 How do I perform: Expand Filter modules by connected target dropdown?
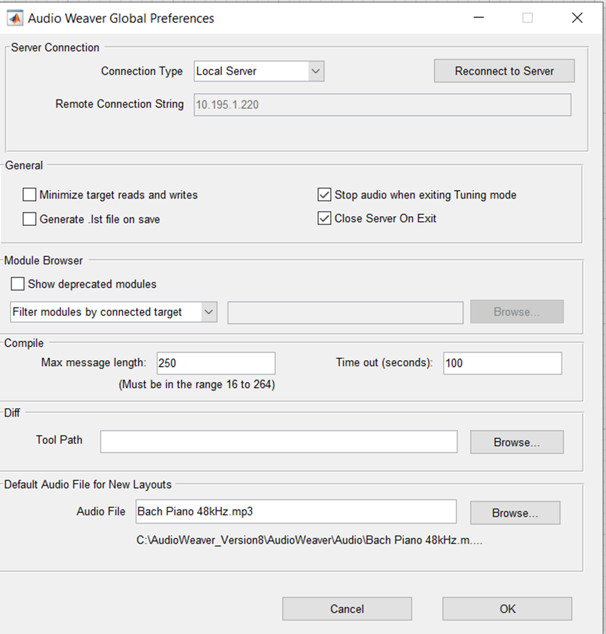114,312
